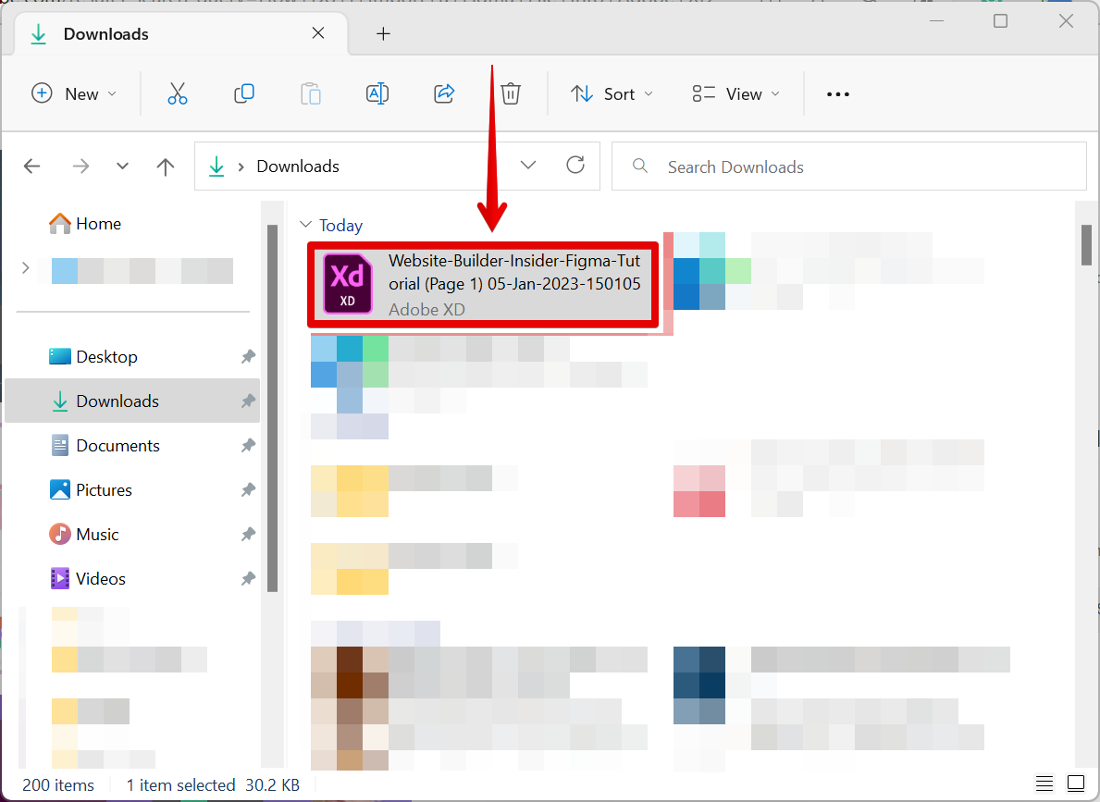Click pin icon beside Pictures
The height and width of the screenshot is (802, 1100).
click(248, 489)
